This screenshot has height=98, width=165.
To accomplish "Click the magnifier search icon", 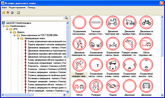I will click(66, 18).
